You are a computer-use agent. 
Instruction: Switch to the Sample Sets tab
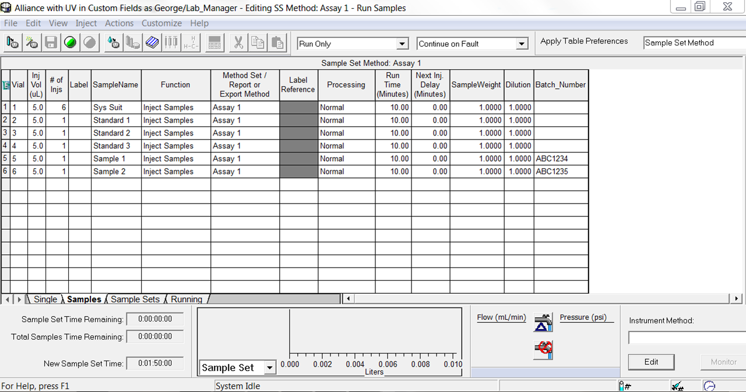135,300
